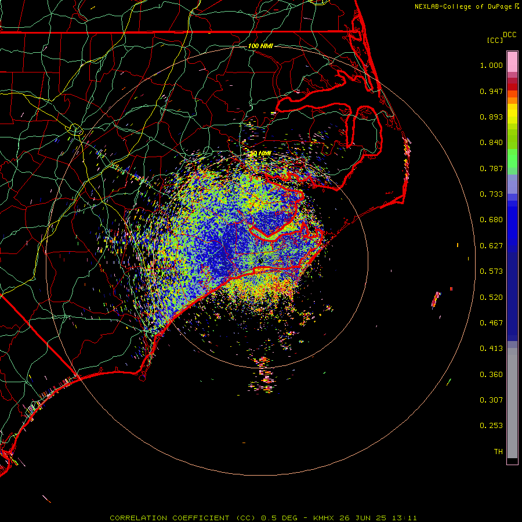Select the 0.360 scale value
Screen dimensions: 522x522
(x=491, y=375)
